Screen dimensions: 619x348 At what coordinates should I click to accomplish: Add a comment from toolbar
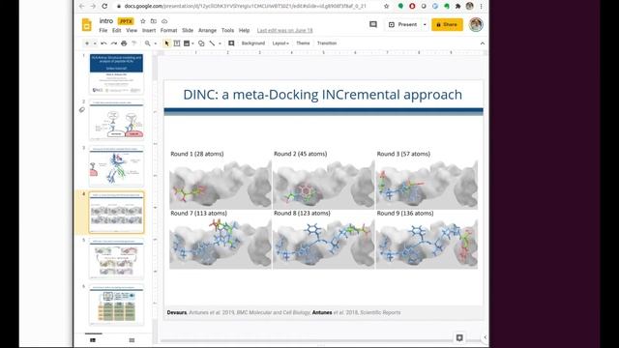[x=231, y=43]
